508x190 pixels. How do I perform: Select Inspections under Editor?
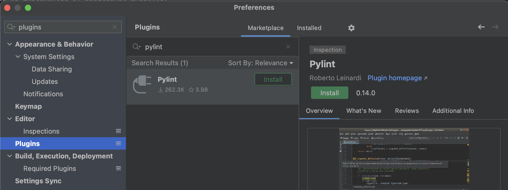(x=41, y=131)
